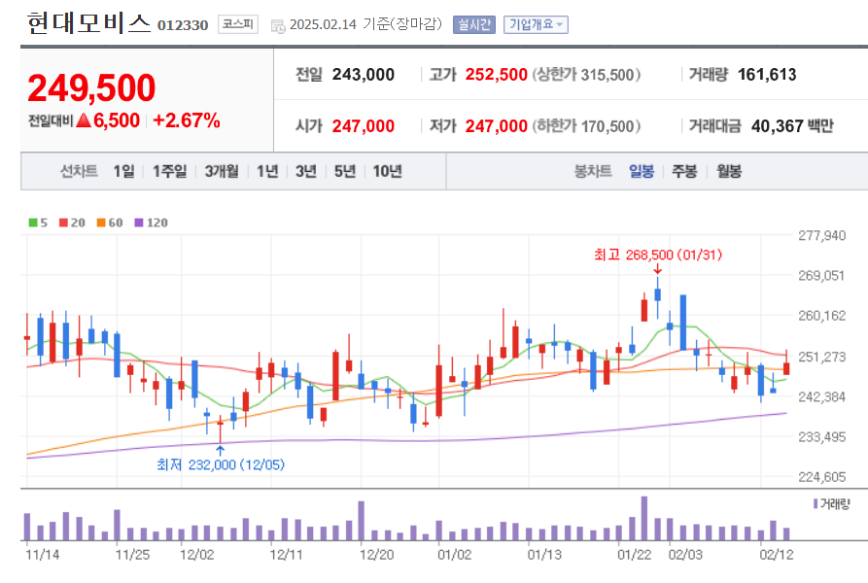
Task: Select the 5년 line chart tab
Action: tap(345, 171)
